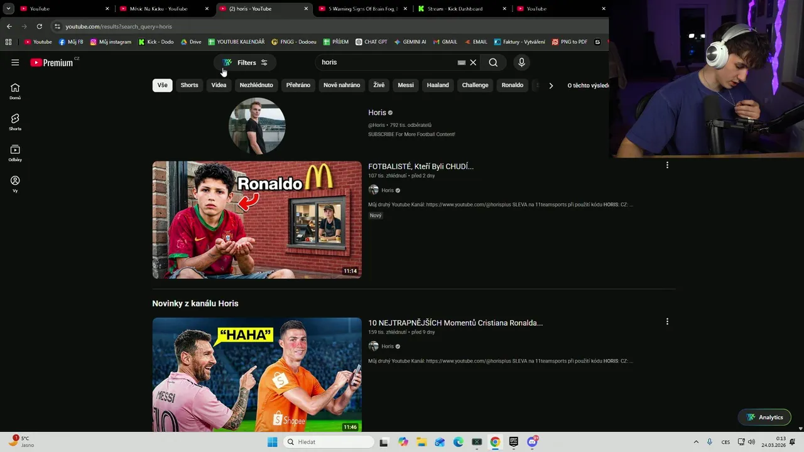
Task: Show more chips with the right chevron
Action: point(551,85)
